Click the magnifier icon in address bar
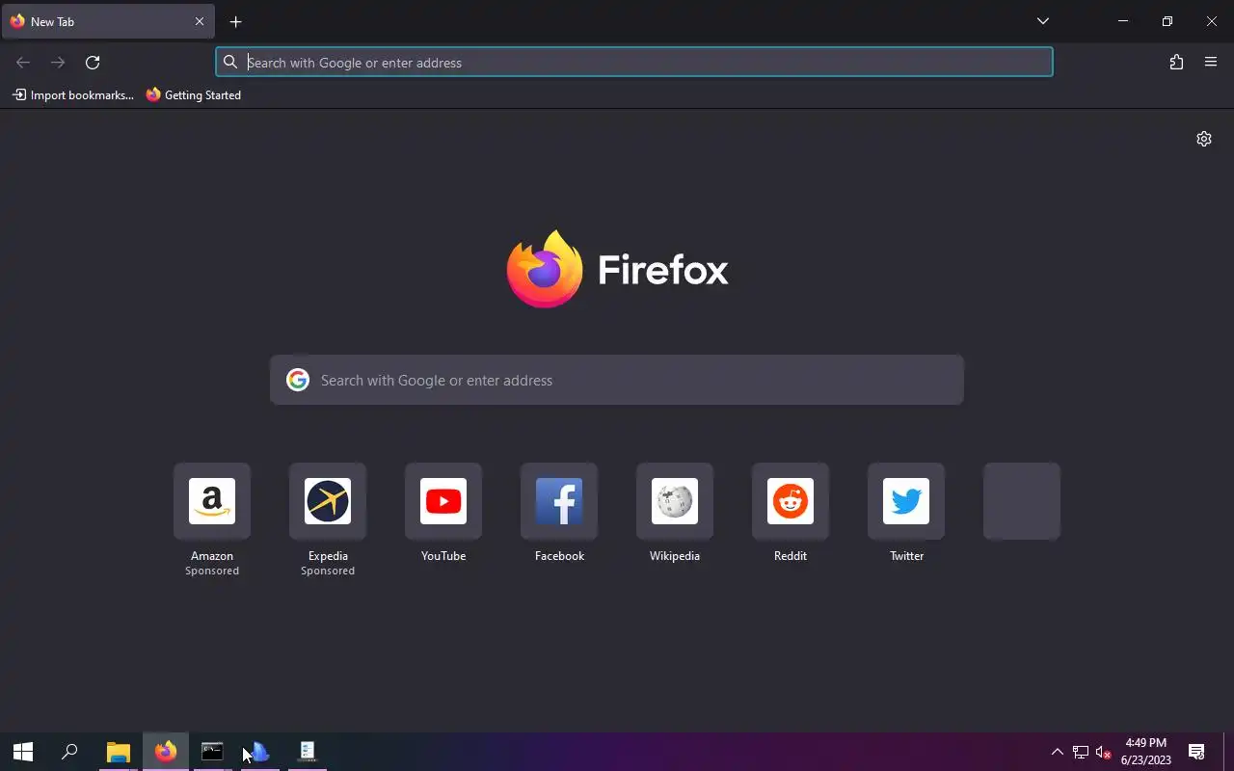The width and height of the screenshot is (1234, 771). tap(230, 63)
